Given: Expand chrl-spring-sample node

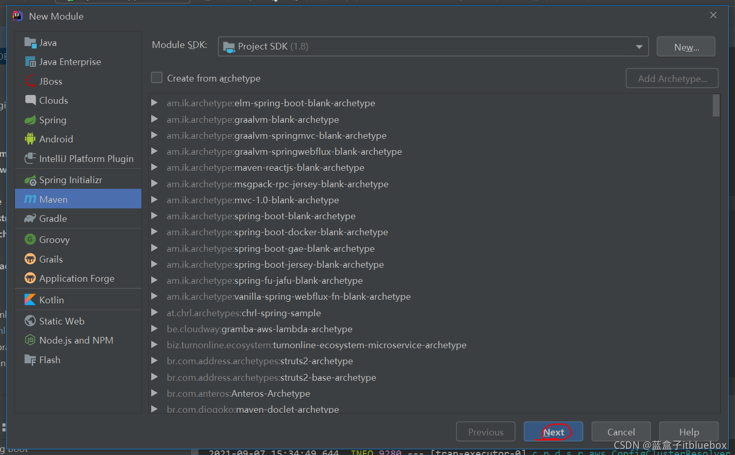Looking at the screenshot, I should (154, 313).
